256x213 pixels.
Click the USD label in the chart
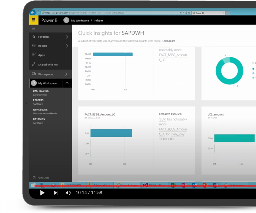click(87, 143)
